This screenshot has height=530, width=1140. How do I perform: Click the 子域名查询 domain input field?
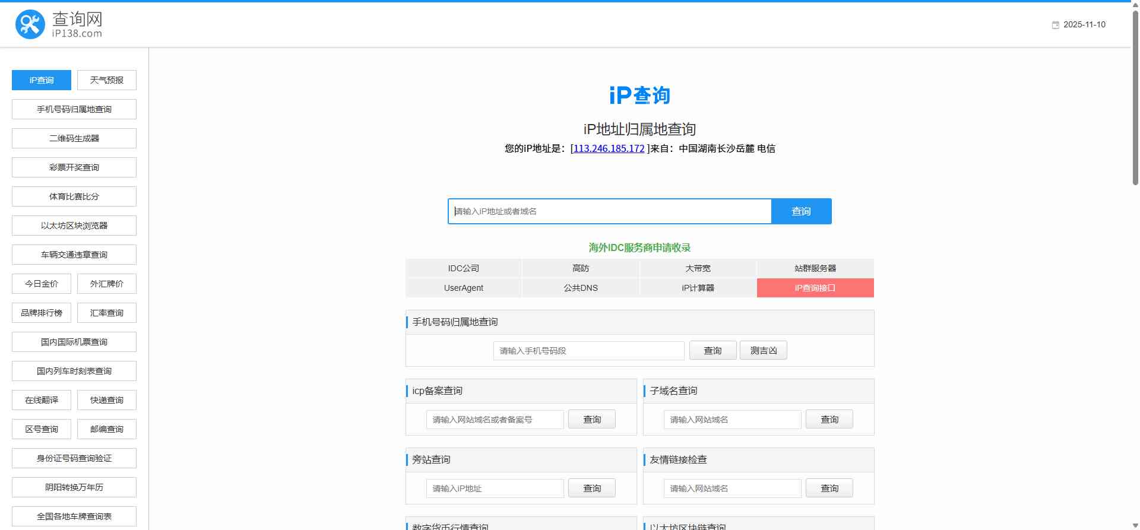[x=732, y=420]
